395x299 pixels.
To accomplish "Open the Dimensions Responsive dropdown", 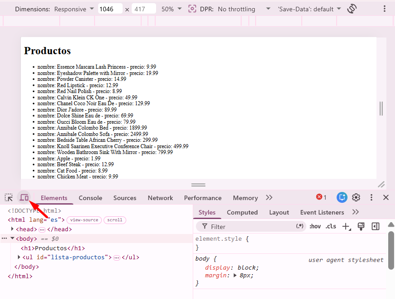I will click(x=74, y=9).
